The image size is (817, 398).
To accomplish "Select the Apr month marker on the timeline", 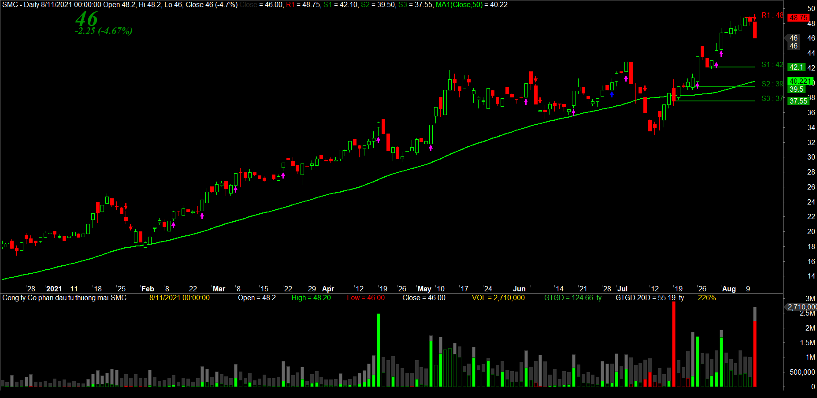I will point(328,289).
